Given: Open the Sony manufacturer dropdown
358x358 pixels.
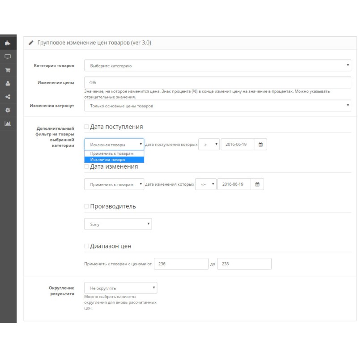Looking at the screenshot, I should point(118,224).
